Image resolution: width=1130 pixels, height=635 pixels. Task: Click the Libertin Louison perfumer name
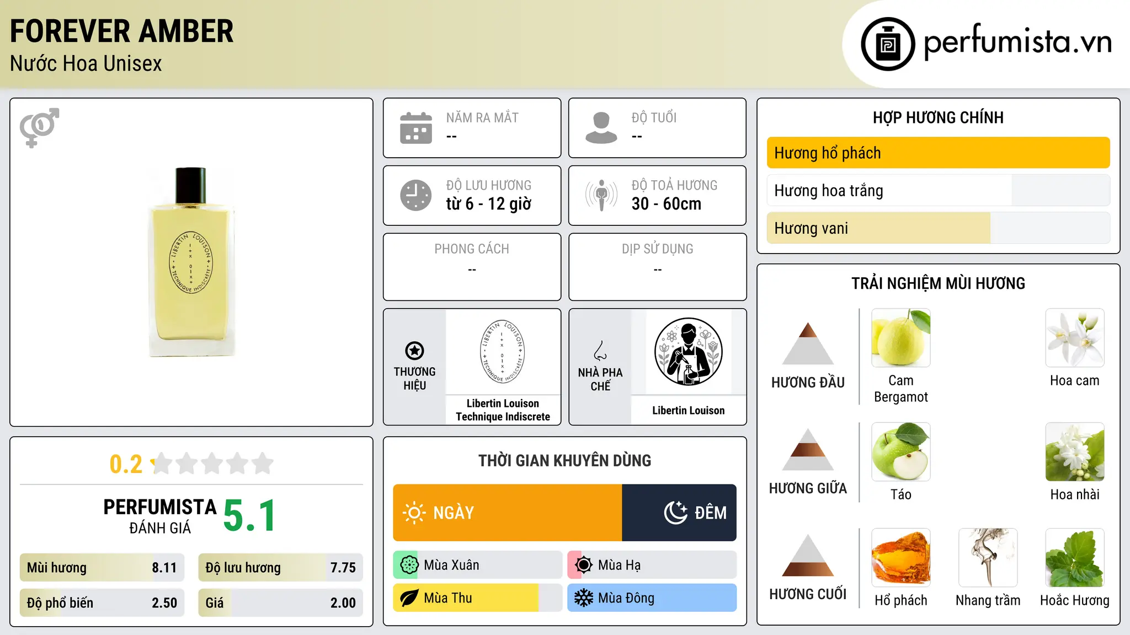(688, 411)
